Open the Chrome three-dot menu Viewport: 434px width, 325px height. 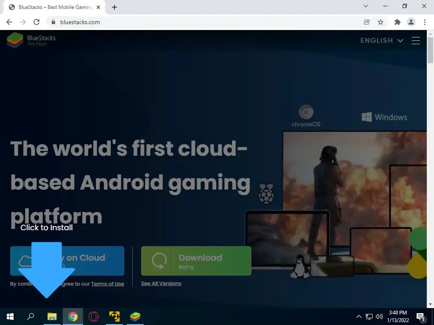click(x=425, y=22)
